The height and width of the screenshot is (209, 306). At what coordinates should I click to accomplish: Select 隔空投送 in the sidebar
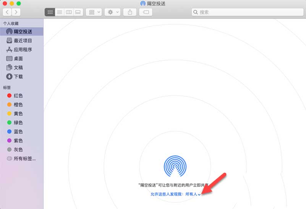22,31
